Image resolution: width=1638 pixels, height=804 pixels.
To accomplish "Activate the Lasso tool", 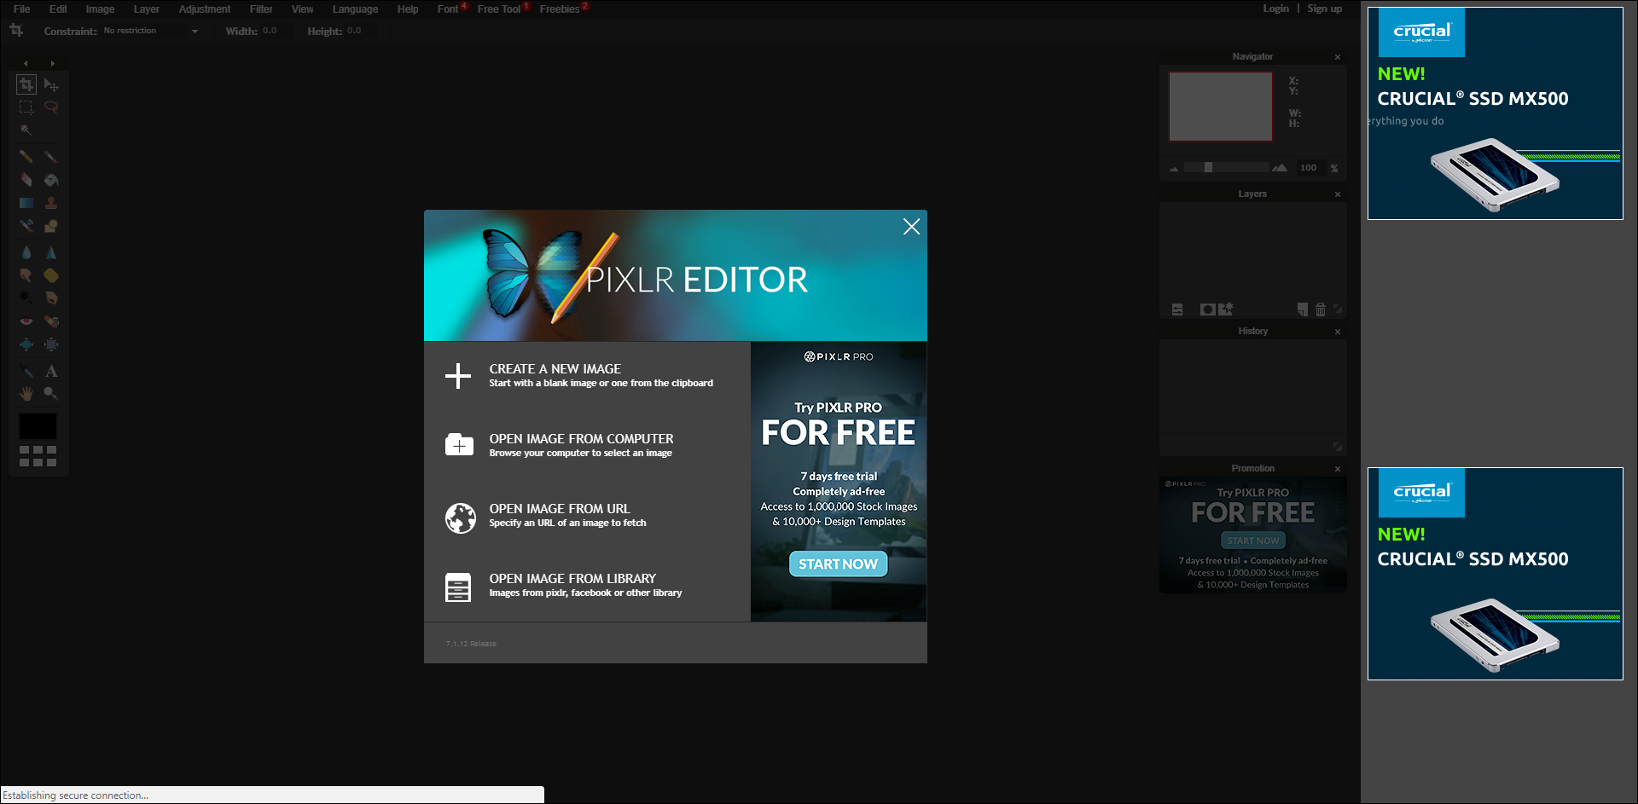I will click(51, 107).
